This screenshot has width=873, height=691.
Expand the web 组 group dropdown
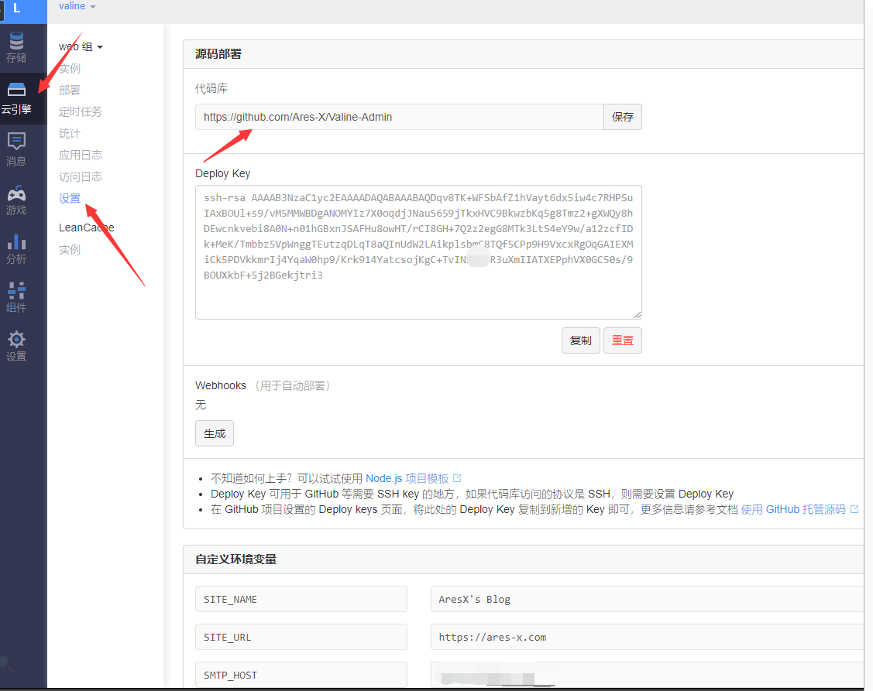(x=81, y=47)
